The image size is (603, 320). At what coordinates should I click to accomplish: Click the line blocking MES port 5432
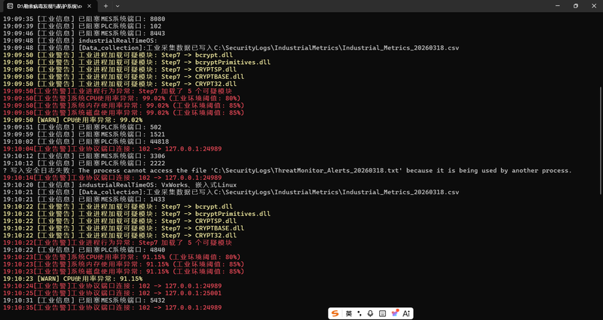pyautogui.click(x=84, y=300)
